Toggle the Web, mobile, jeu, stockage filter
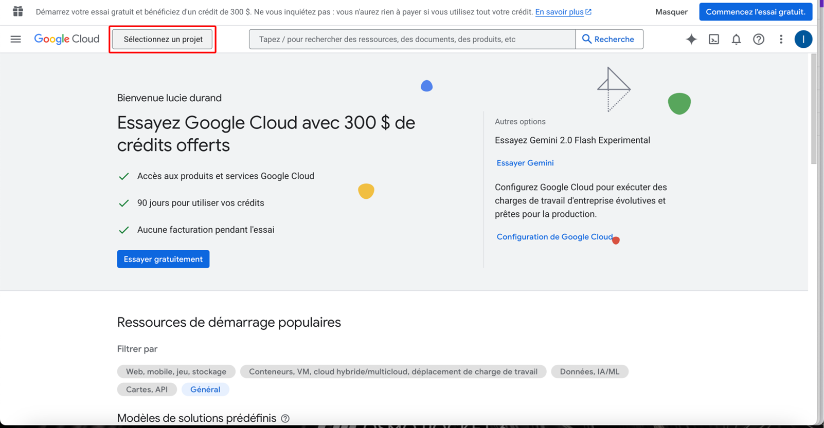824x428 pixels. click(176, 371)
